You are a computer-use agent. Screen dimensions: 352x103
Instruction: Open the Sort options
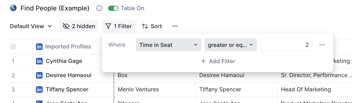click(152, 26)
